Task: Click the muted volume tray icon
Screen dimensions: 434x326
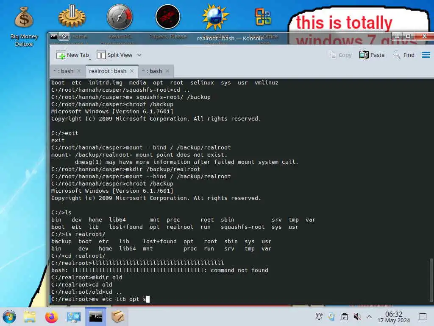Action: (357, 316)
